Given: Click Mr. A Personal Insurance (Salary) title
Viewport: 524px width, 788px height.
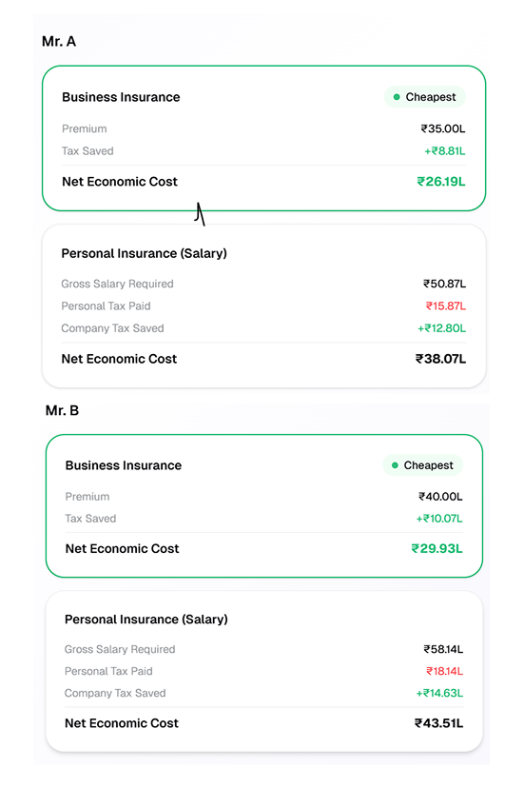Looking at the screenshot, I should (x=145, y=253).
